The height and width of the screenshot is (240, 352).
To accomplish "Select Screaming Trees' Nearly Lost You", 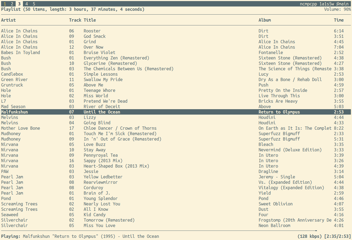I will coord(102,204).
